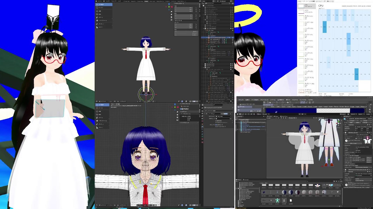The height and width of the screenshot is (209, 373).
Task: Click the Unity Pause button
Action: [302, 114]
